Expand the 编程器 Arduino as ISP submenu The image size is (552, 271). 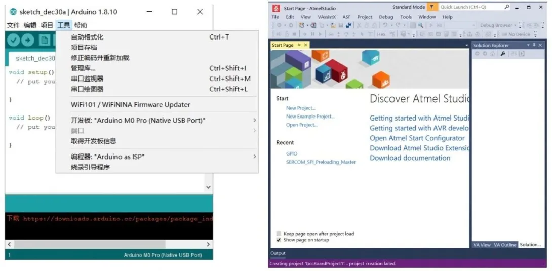pyautogui.click(x=254, y=157)
